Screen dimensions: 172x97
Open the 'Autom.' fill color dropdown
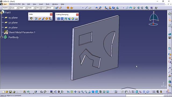[9, 8]
